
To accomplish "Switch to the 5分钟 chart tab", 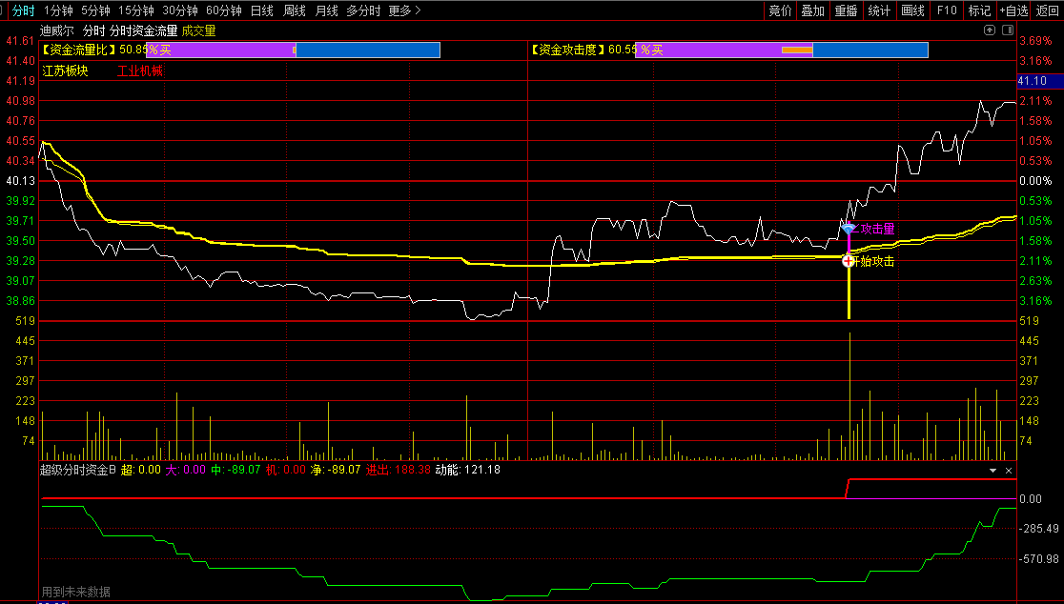I will click(95, 10).
